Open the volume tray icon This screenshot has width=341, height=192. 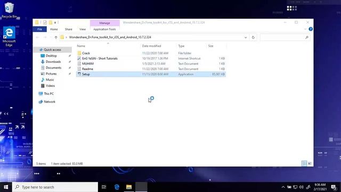tap(301, 187)
